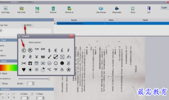Select the victory hand symbol

click(69, 63)
